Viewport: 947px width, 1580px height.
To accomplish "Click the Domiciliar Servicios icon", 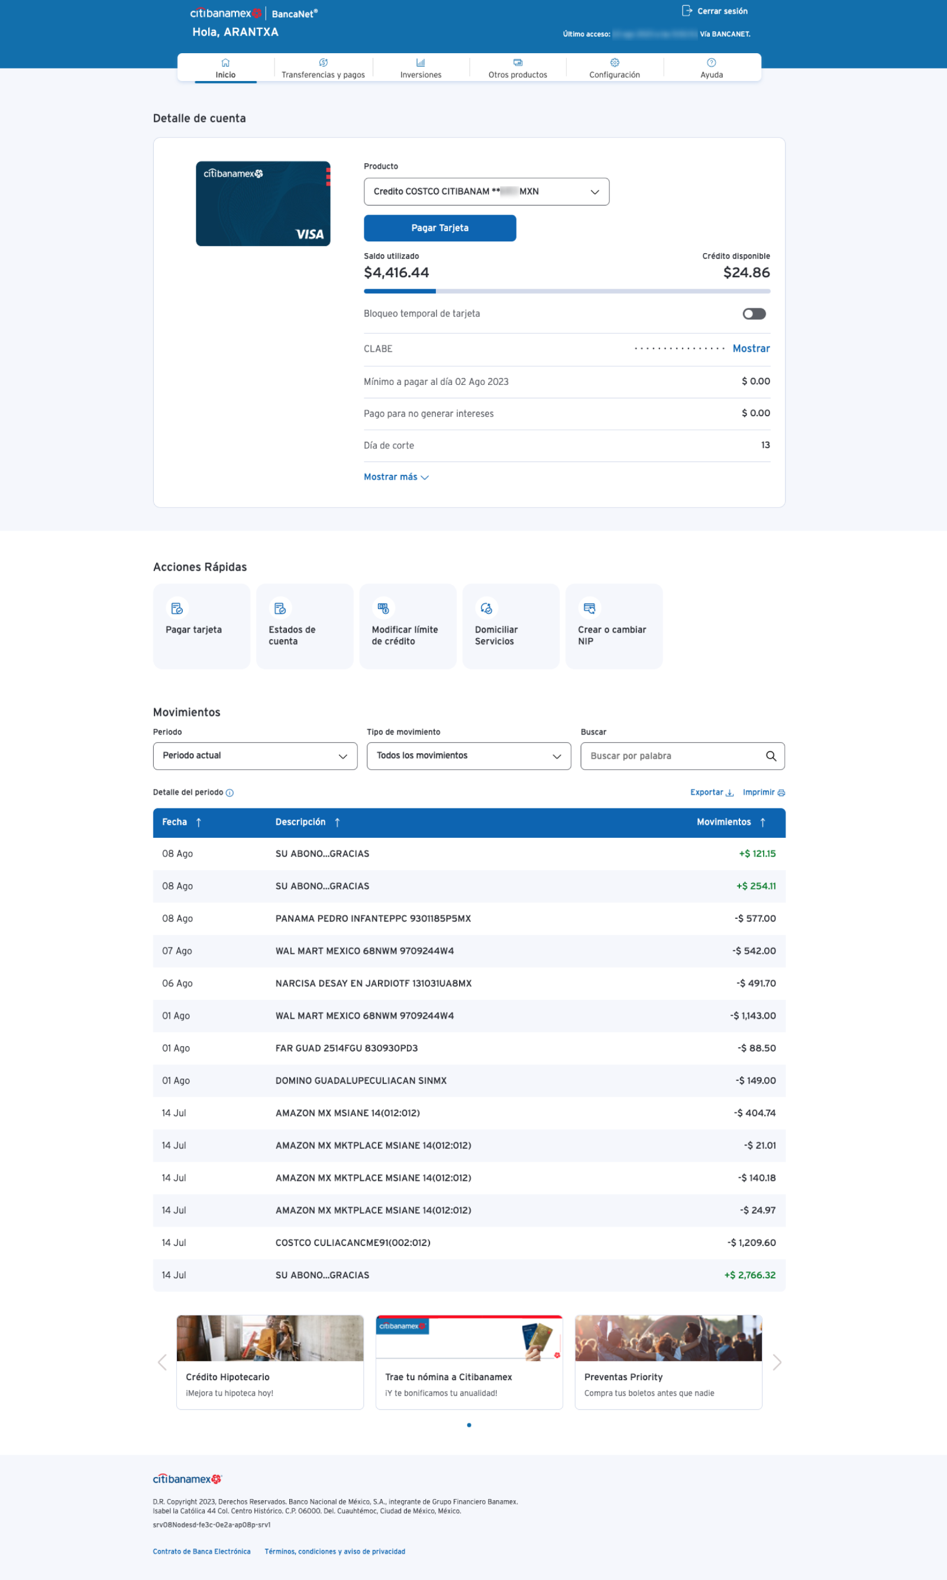I will click(486, 608).
